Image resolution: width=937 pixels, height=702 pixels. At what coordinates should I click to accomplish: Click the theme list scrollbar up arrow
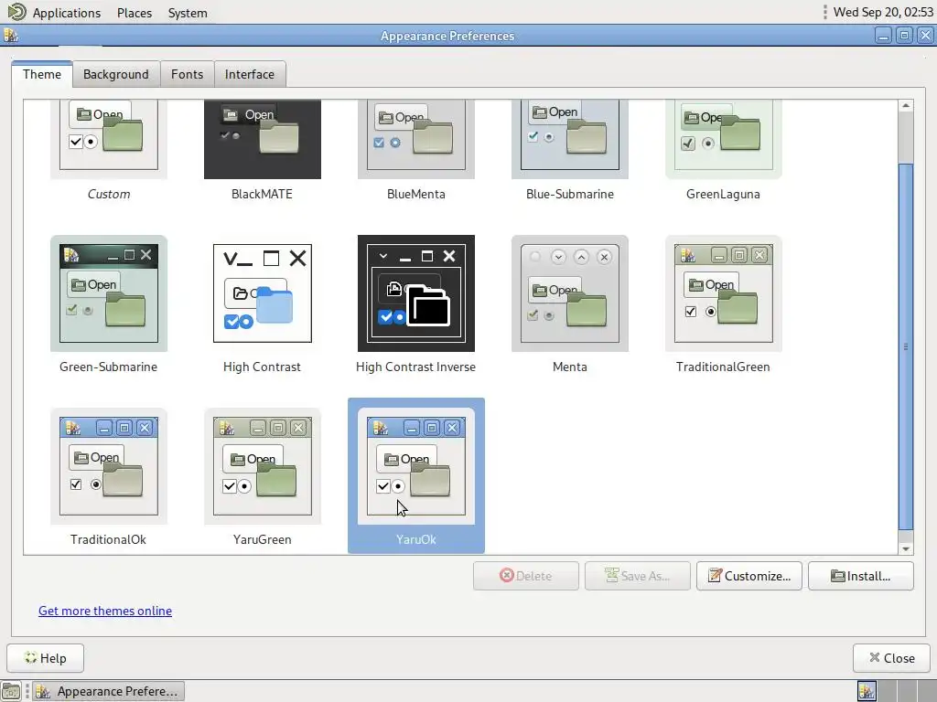coord(906,106)
